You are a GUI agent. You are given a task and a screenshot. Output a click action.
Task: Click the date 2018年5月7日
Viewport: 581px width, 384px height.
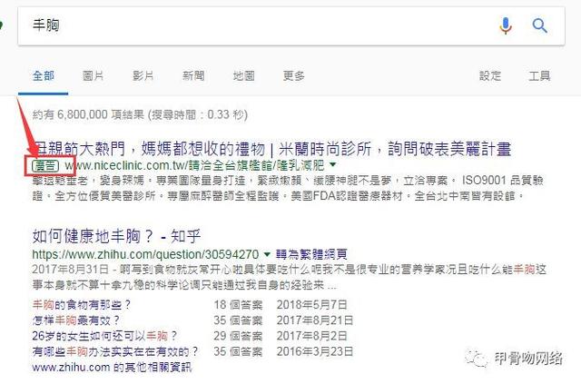pyautogui.click(x=311, y=305)
